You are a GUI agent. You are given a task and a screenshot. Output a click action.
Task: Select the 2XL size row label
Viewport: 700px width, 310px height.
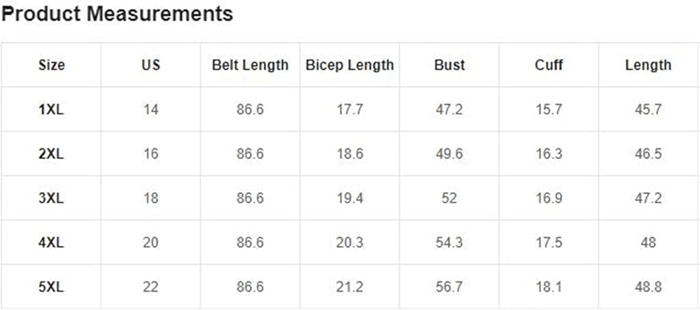click(x=51, y=154)
